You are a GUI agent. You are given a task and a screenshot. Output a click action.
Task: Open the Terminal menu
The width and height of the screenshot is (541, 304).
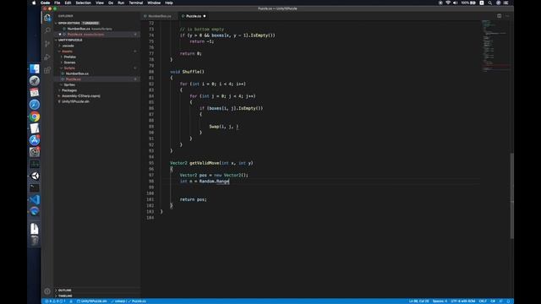(135, 3)
